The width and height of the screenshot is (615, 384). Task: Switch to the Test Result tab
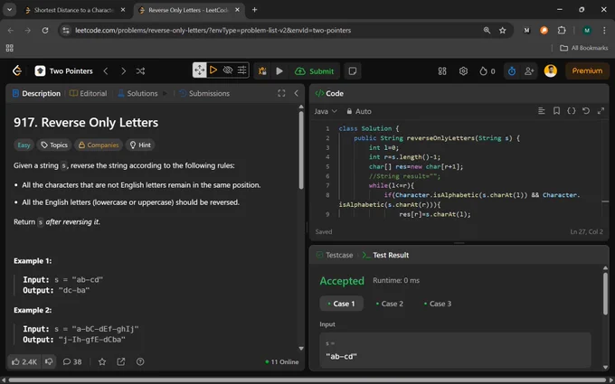click(x=385, y=255)
